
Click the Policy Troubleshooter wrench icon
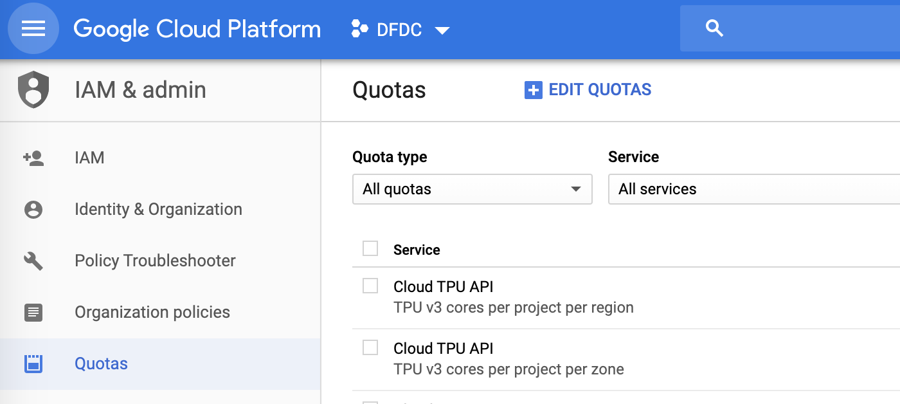tap(33, 261)
